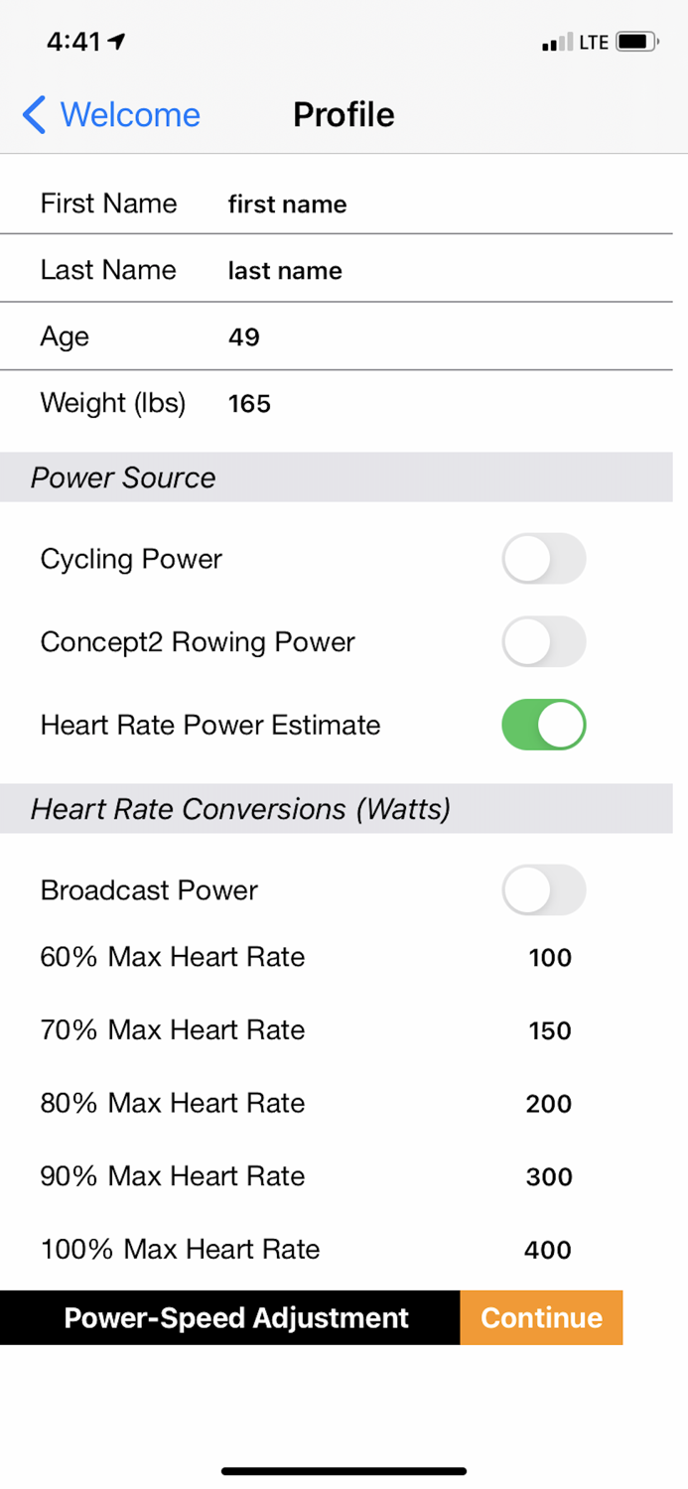Open Power-Speed Adjustment

(x=235, y=1318)
